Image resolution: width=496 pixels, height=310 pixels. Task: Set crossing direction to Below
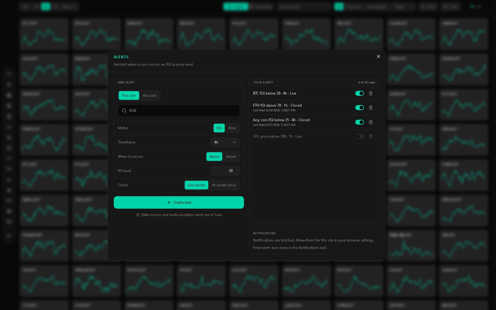(214, 157)
